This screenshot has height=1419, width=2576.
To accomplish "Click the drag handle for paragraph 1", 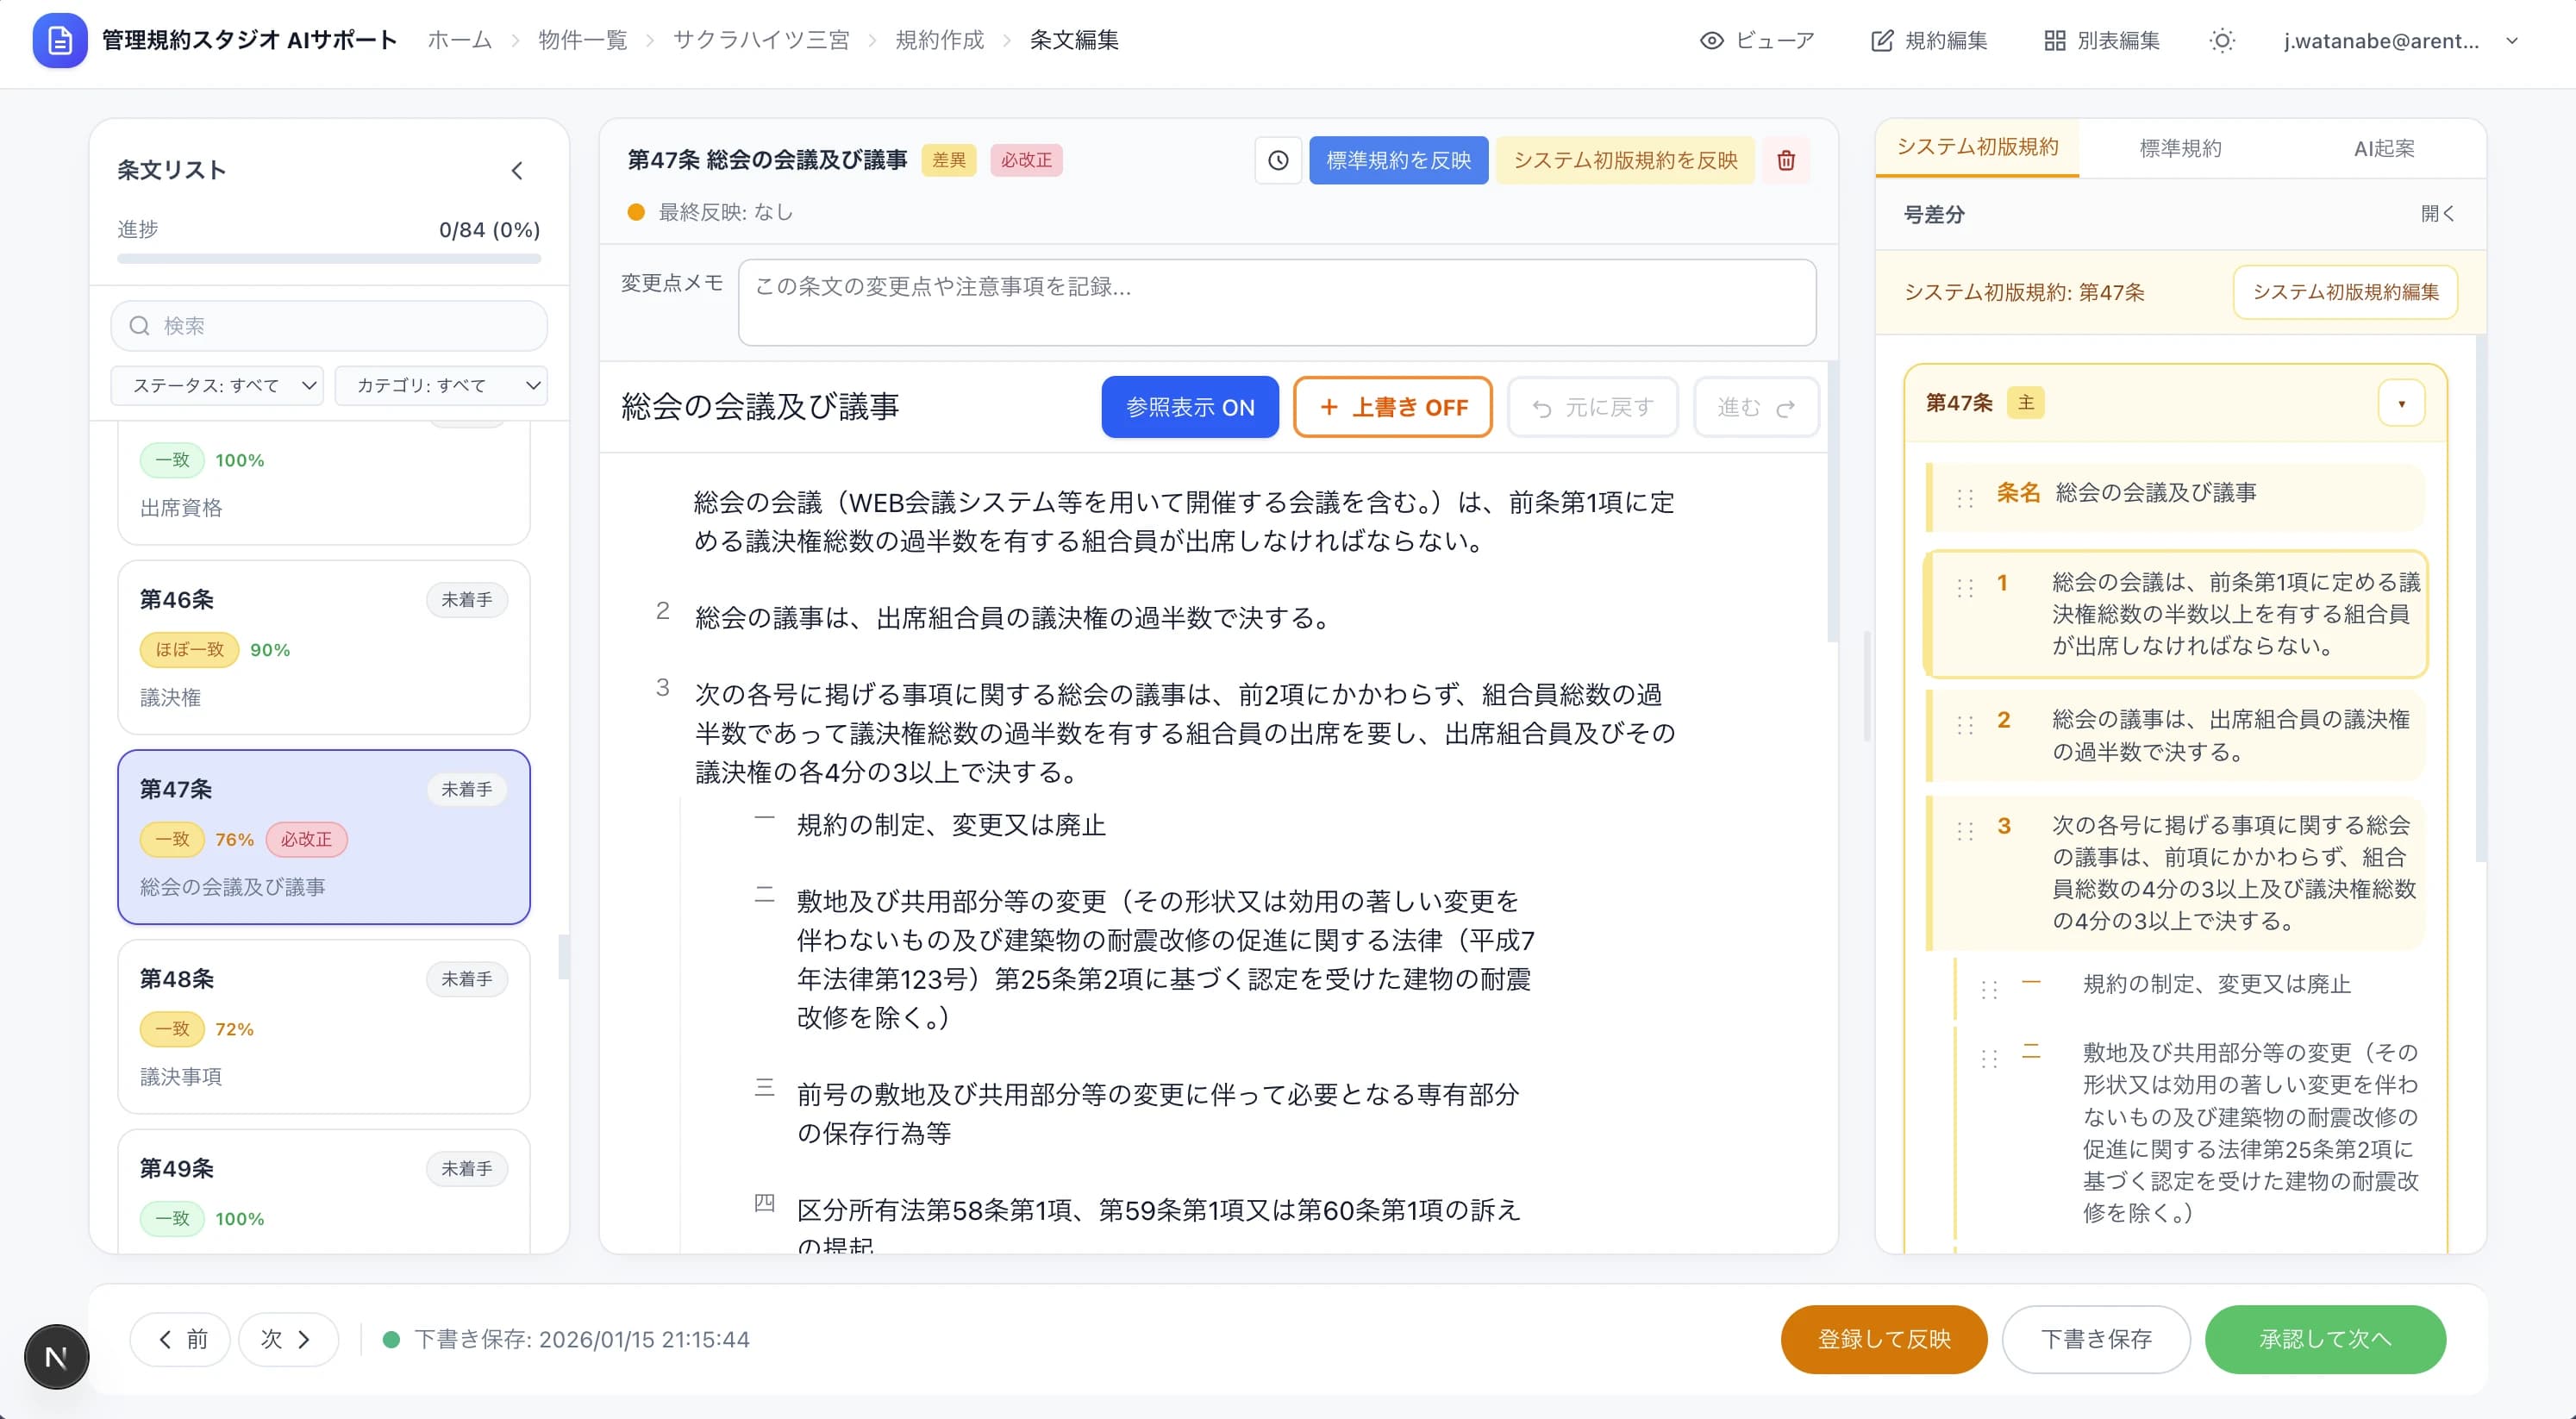I will pos(1965,588).
